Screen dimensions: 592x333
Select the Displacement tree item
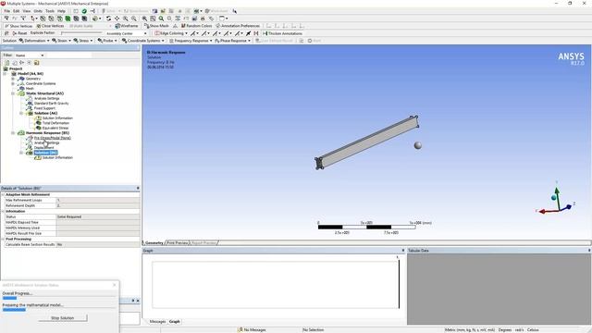click(x=43, y=148)
